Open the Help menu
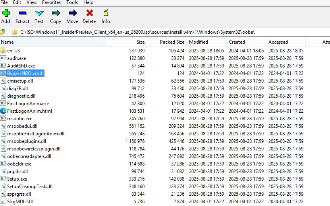The width and height of the screenshot is (330, 206). click(x=89, y=2)
